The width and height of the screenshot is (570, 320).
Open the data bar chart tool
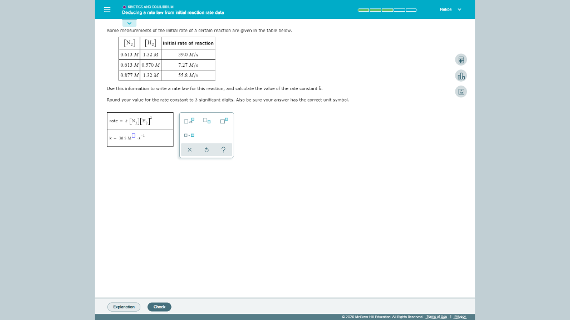(x=461, y=76)
